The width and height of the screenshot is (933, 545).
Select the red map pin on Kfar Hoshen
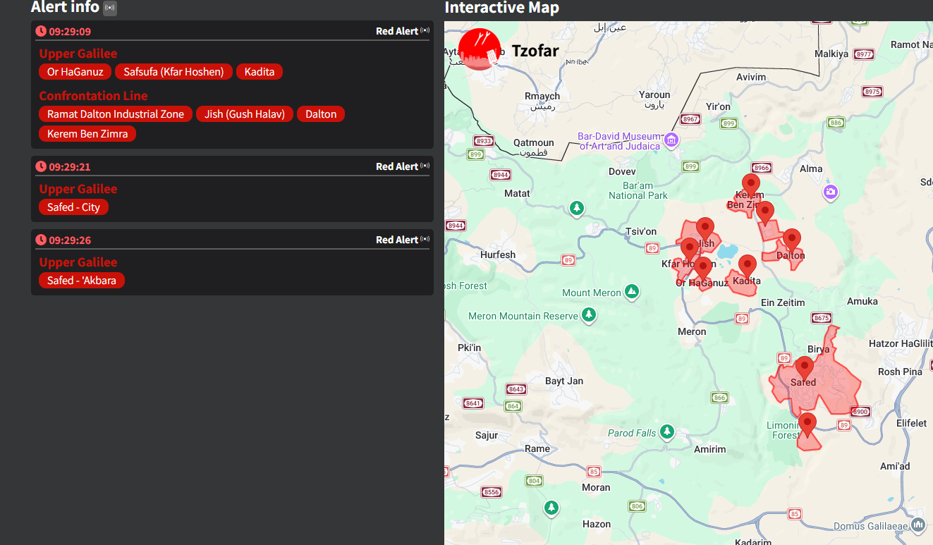coord(690,250)
